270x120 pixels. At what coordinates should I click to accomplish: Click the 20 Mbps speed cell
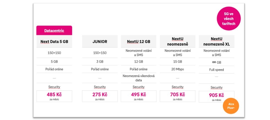coord(178,69)
